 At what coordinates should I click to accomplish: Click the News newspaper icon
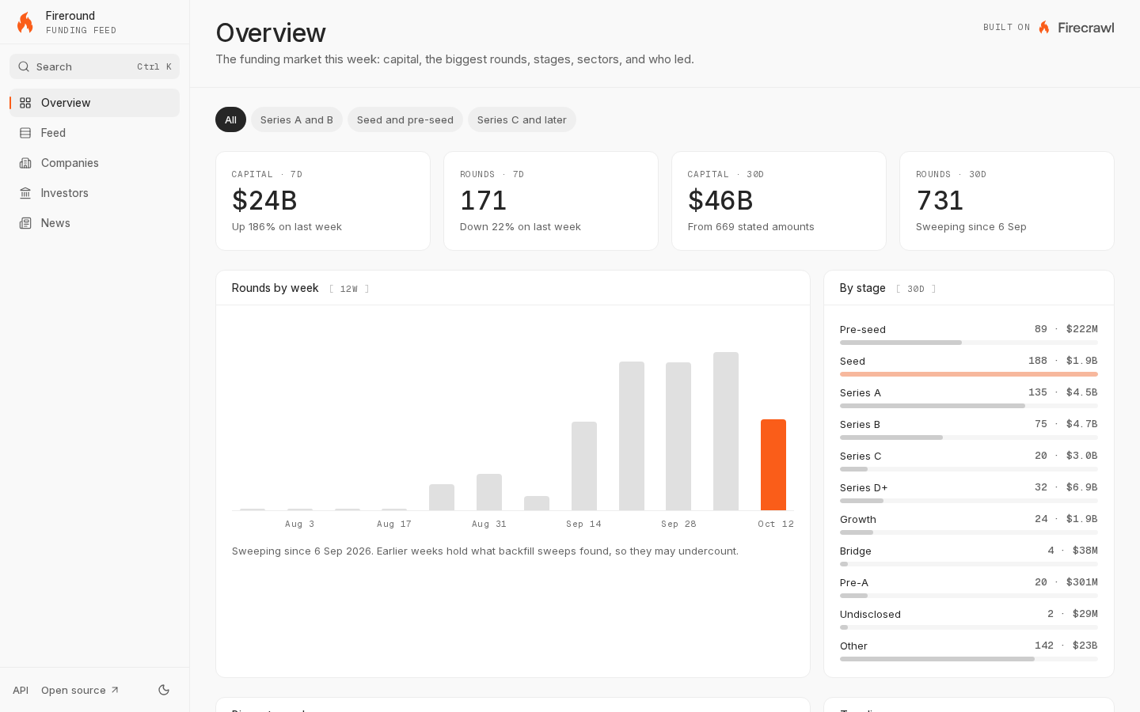pyautogui.click(x=25, y=223)
